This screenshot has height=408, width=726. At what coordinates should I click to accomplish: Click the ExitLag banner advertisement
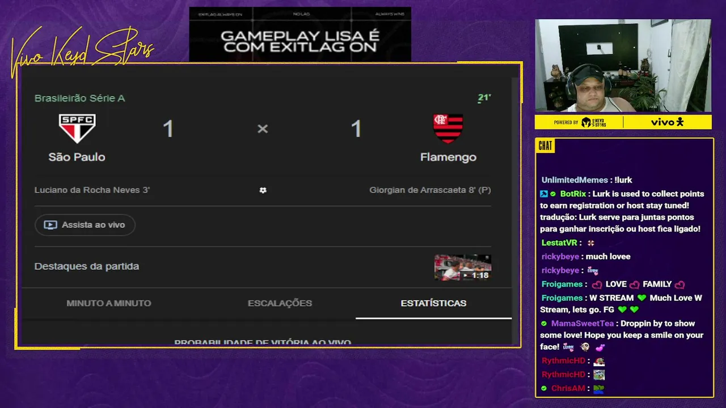click(x=300, y=34)
